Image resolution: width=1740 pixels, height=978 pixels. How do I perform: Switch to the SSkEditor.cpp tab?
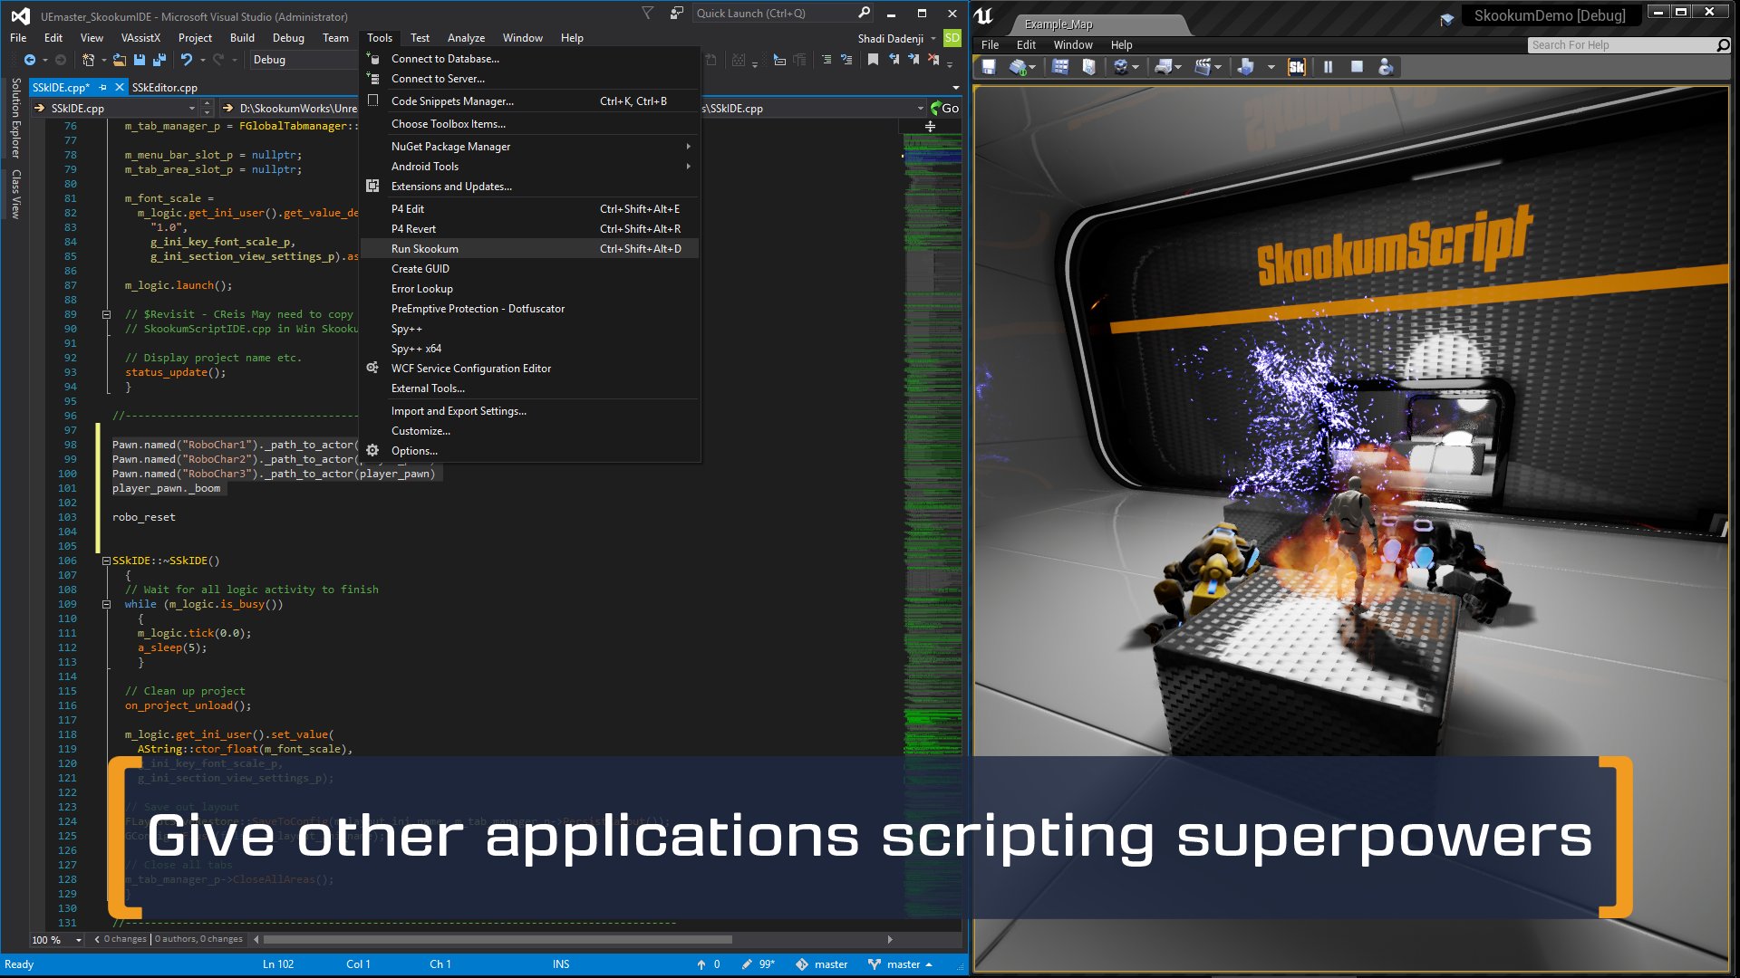pyautogui.click(x=165, y=88)
